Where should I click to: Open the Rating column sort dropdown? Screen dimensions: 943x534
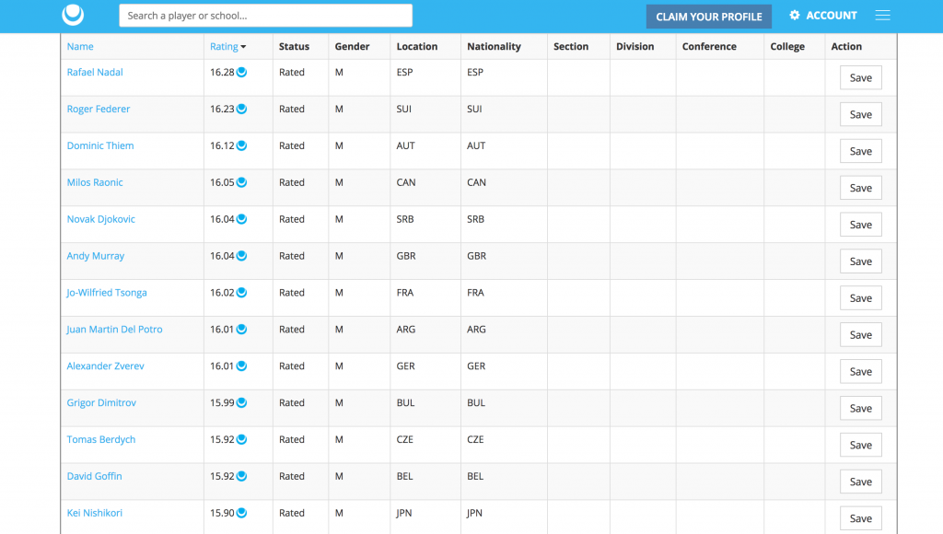point(245,46)
